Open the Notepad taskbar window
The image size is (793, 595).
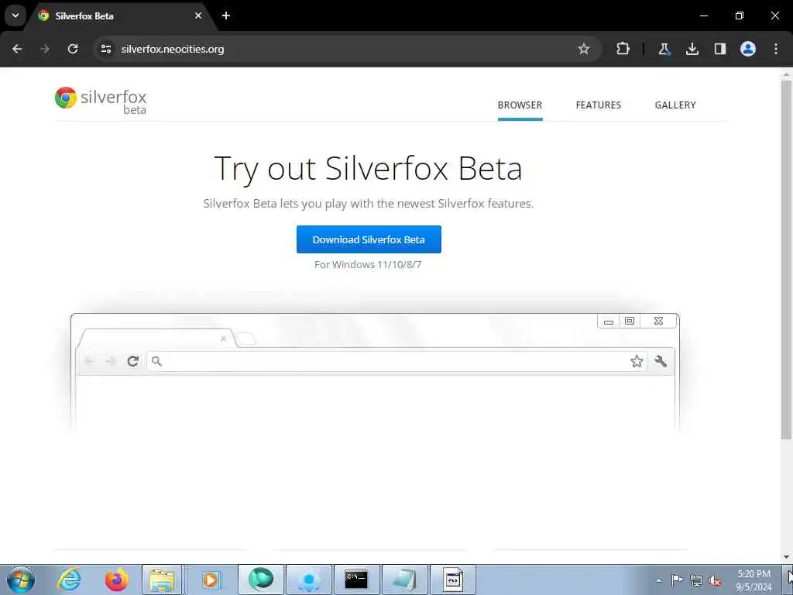(x=404, y=580)
